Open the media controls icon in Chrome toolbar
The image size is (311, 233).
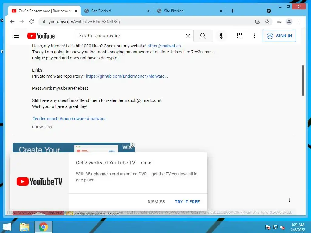click(x=279, y=22)
